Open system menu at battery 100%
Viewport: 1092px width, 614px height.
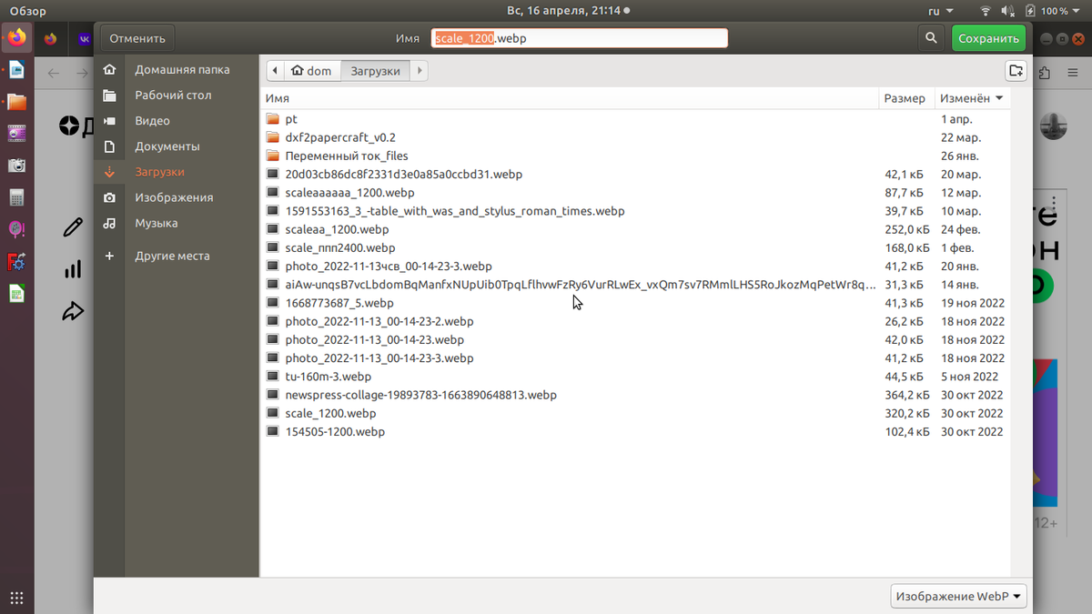click(1054, 11)
